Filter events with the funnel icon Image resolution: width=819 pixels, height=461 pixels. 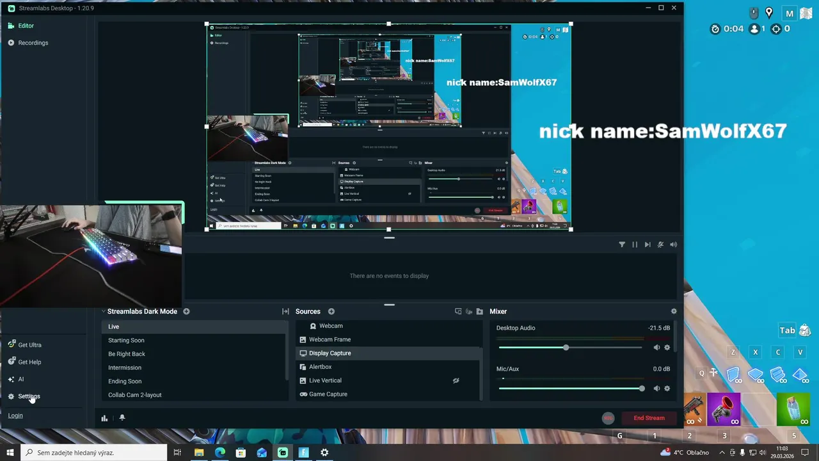[622, 245]
